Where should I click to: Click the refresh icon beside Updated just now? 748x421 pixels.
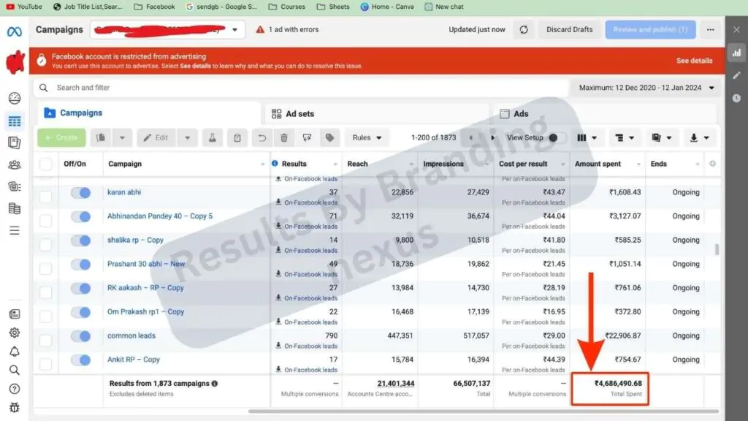coord(524,30)
